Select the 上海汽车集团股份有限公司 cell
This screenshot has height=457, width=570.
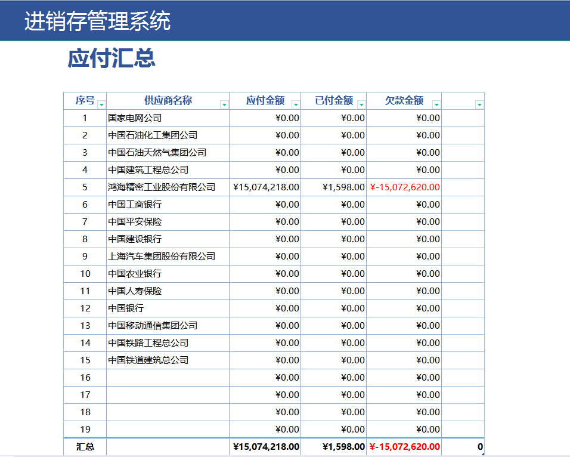coord(168,256)
